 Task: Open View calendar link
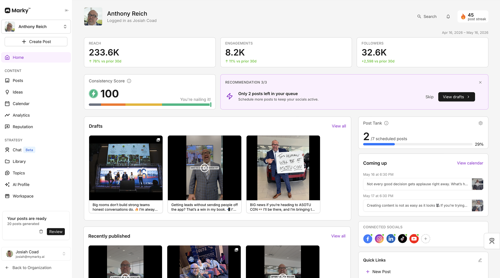point(470,163)
